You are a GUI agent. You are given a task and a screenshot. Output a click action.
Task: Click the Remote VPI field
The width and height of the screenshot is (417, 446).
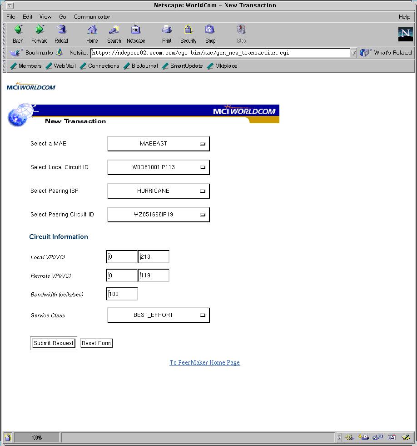tap(122, 276)
